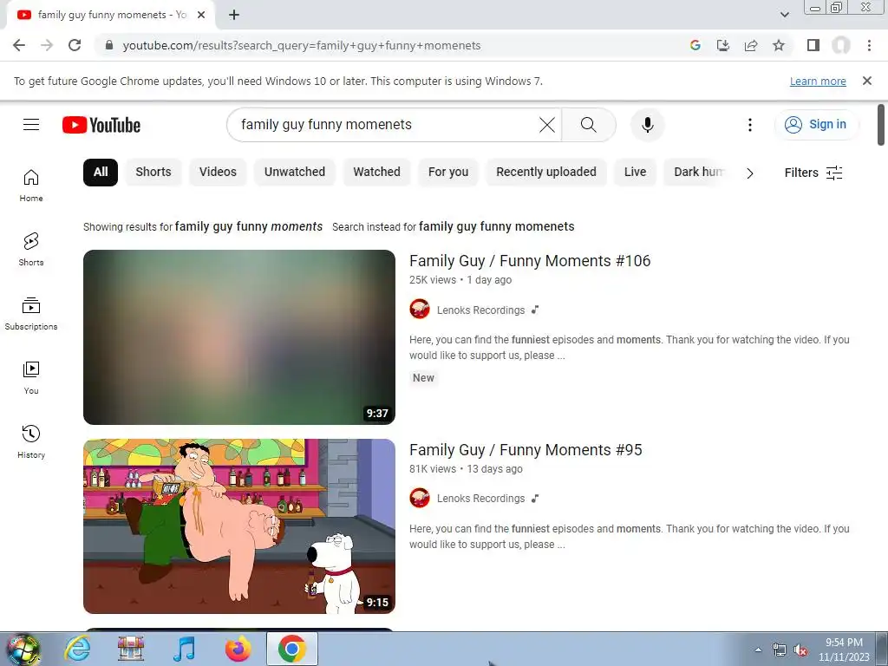Click the Sign in button
Image resolution: width=888 pixels, height=666 pixels.
pos(816,125)
